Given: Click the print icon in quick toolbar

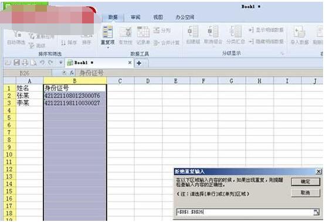Looking at the screenshot, I should [25, 63].
